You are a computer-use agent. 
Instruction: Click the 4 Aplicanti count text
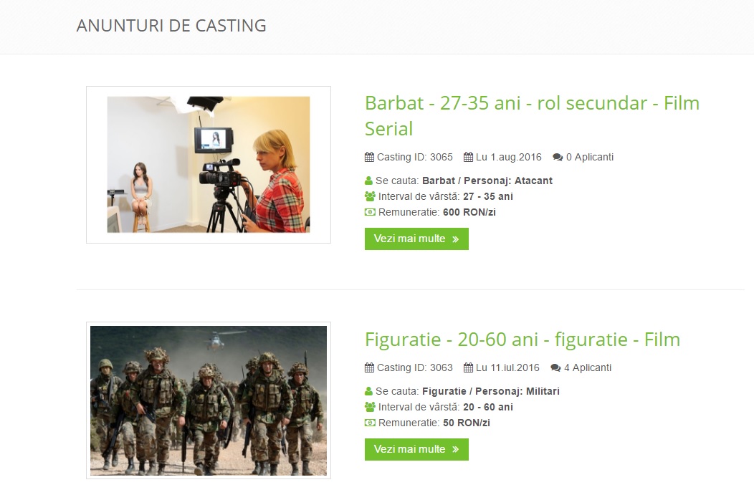pos(588,367)
